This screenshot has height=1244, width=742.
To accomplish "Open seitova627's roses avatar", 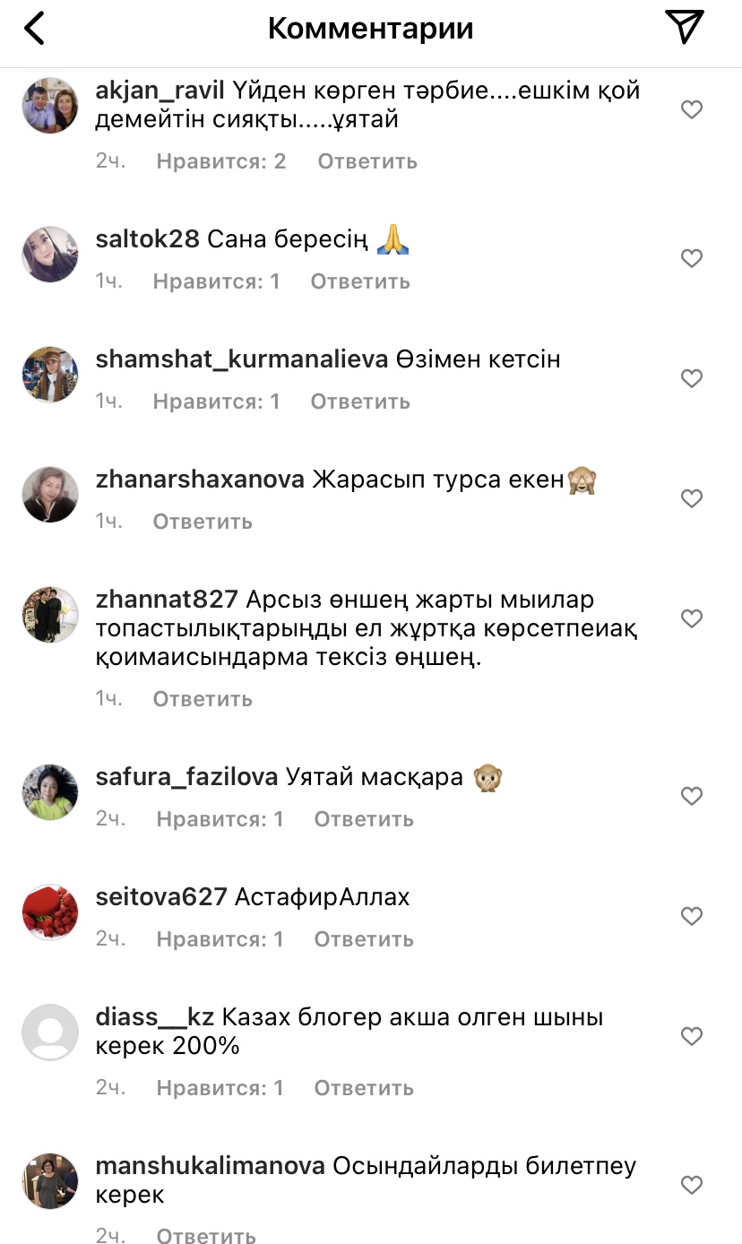I will (50, 912).
